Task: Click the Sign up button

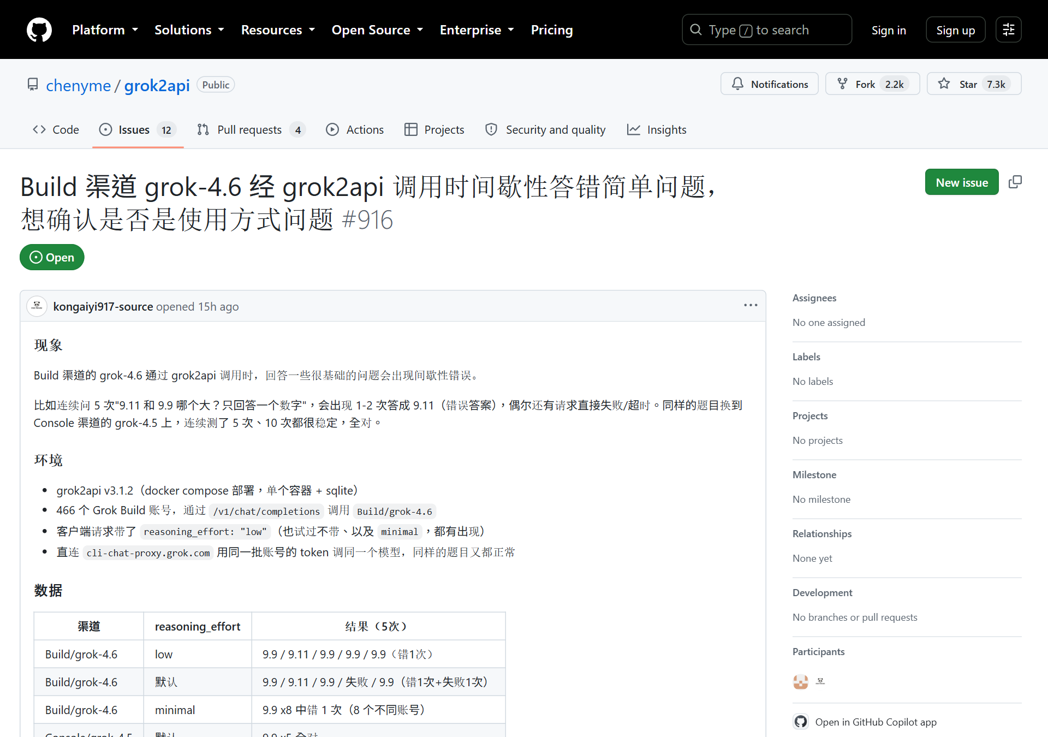Action: click(956, 30)
